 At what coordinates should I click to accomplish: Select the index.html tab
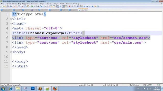coord(83,10)
